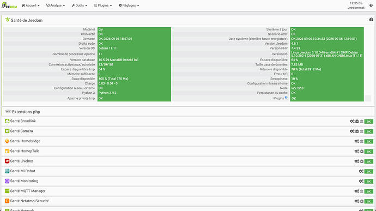
Task: Click the OK badge on Santé Caméra row
Action: [369, 131]
